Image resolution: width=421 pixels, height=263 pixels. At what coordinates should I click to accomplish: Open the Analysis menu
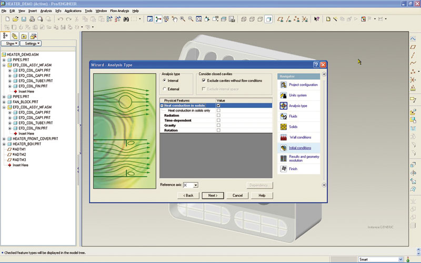coord(46,11)
